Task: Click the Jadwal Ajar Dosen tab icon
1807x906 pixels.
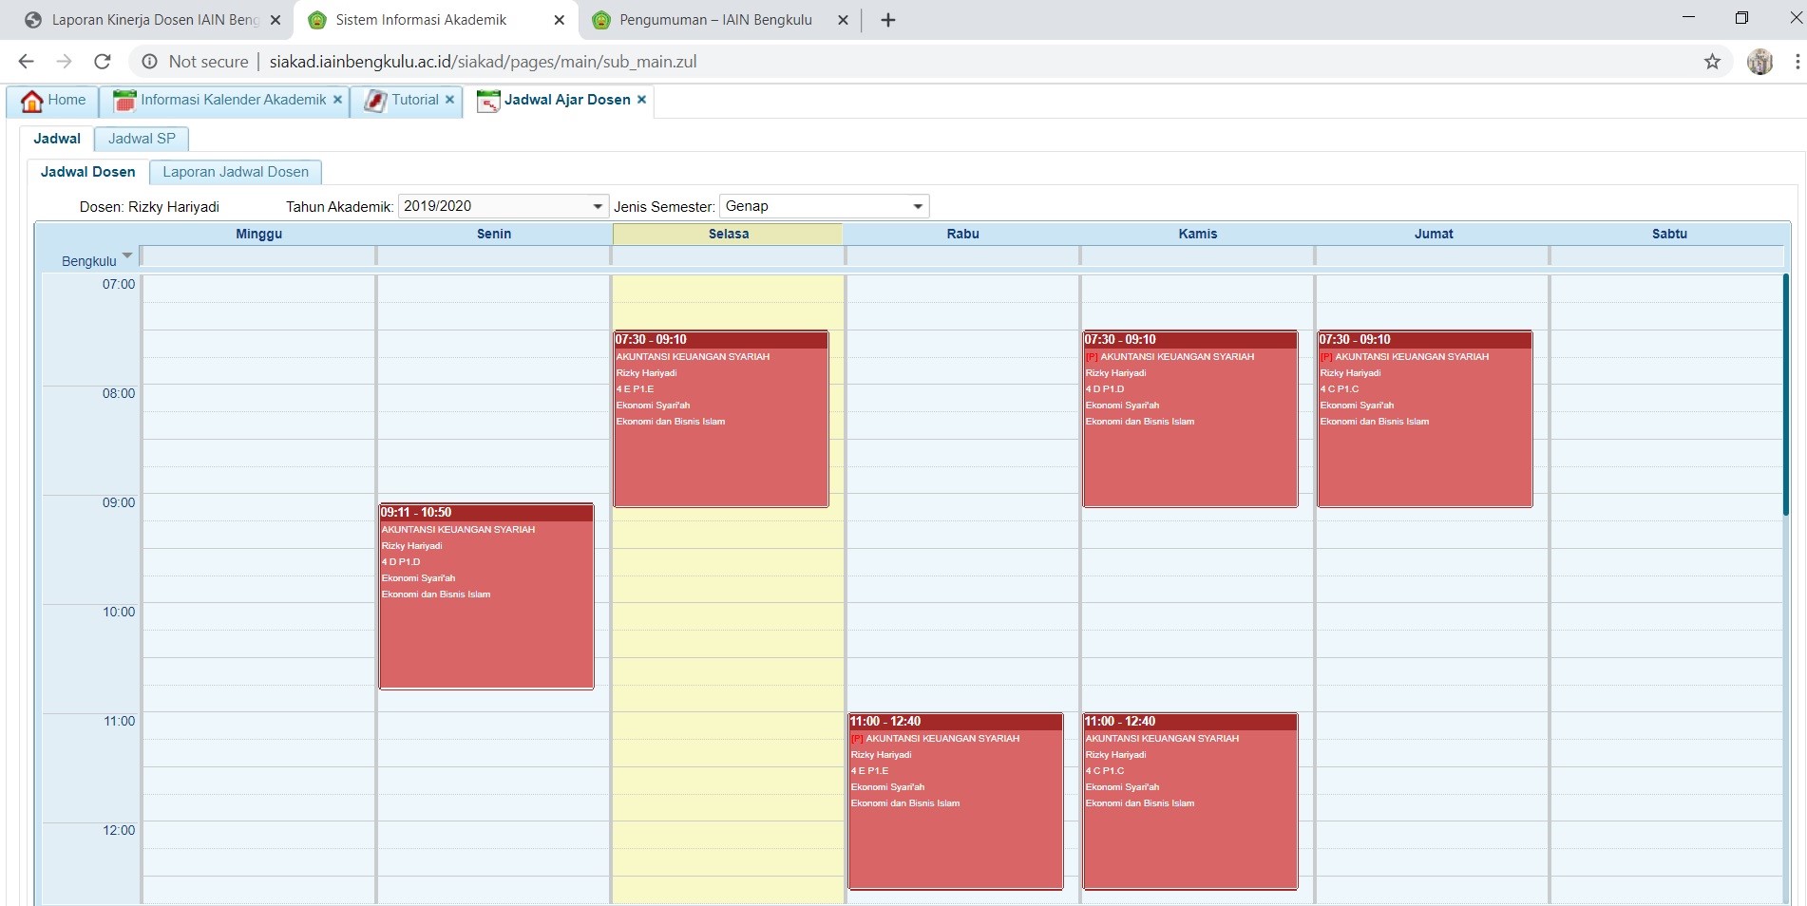Action: pyautogui.click(x=487, y=101)
